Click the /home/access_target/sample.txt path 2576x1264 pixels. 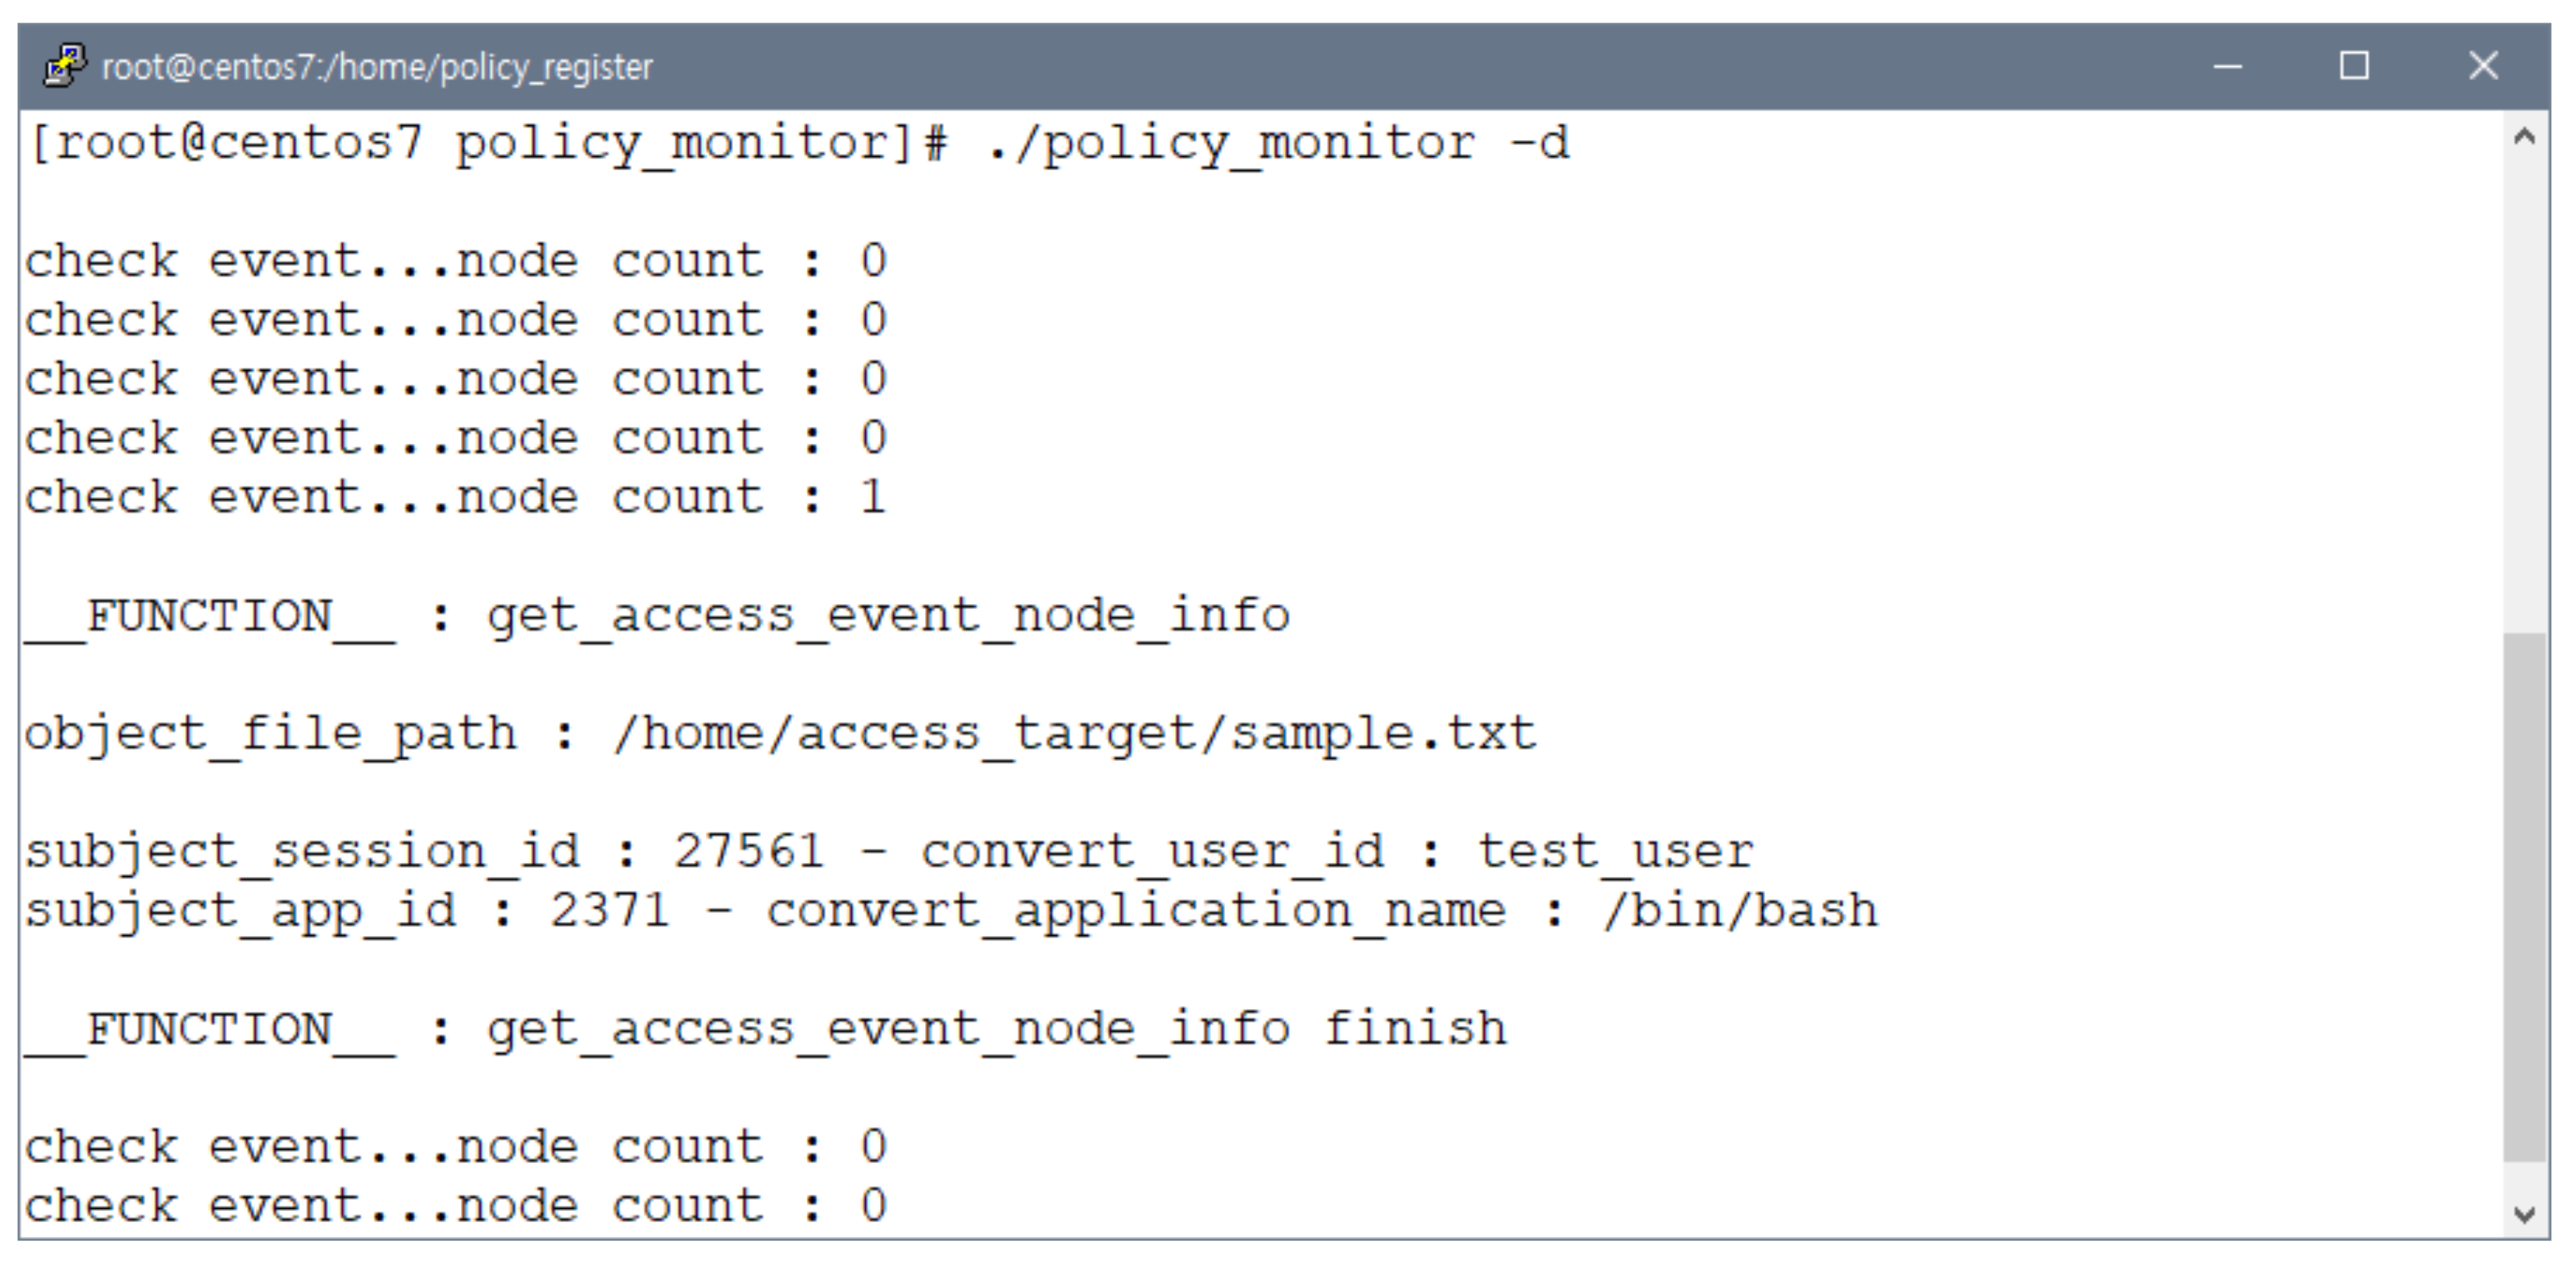(1074, 733)
